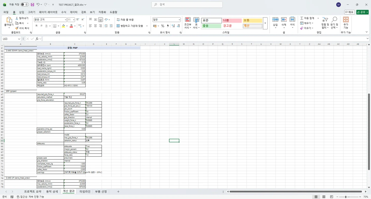371x199 pixels.
Task: Click the increase decimal icon
Action: (x=173, y=26)
